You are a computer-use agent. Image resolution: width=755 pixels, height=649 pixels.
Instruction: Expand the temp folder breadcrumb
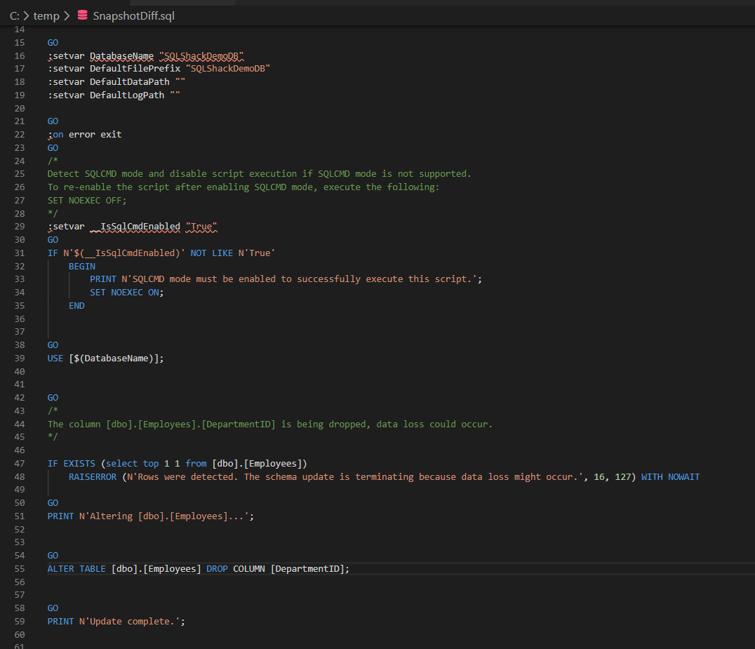(46, 15)
